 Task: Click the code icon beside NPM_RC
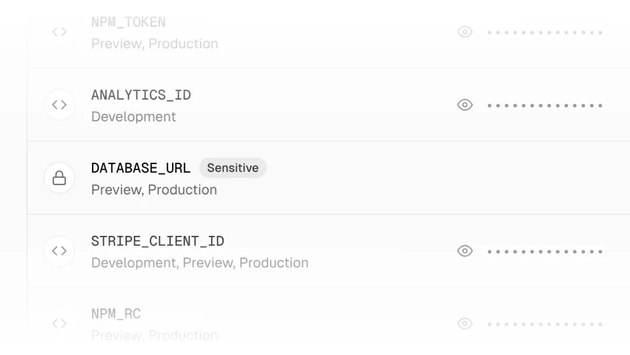coord(59,323)
